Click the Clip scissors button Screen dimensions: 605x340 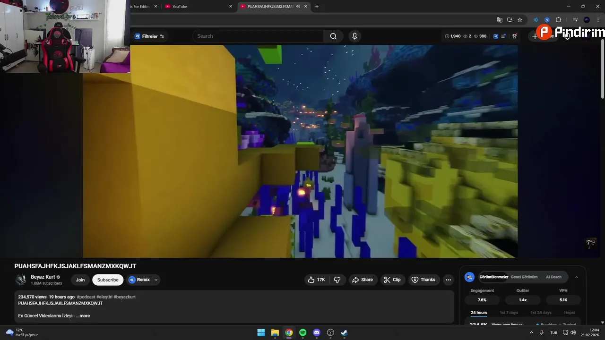[392, 280]
